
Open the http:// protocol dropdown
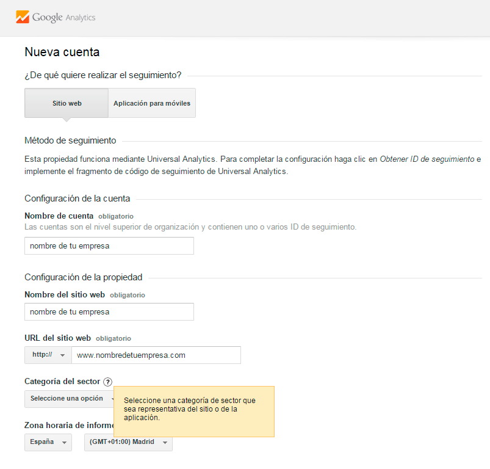[x=48, y=355]
